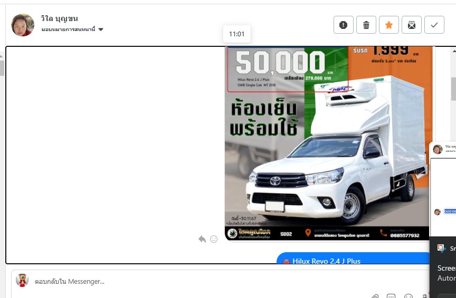The height and width of the screenshot is (298, 456).
Task: Delete conversation using the trash icon
Action: tap(366, 25)
